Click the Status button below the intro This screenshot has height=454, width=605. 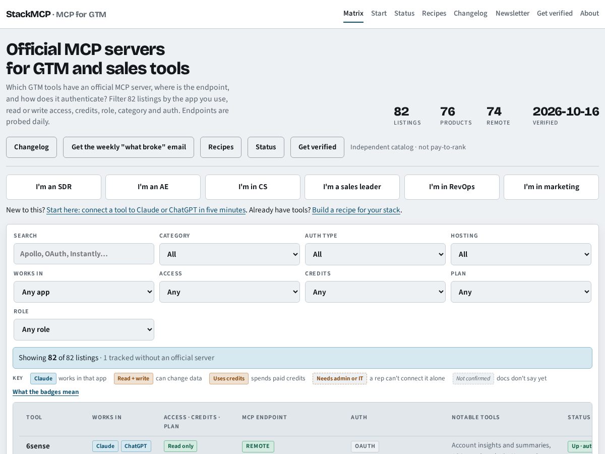[266, 147]
